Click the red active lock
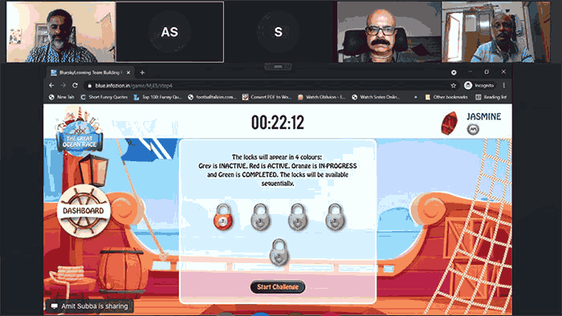This screenshot has width=562, height=316. point(223,217)
